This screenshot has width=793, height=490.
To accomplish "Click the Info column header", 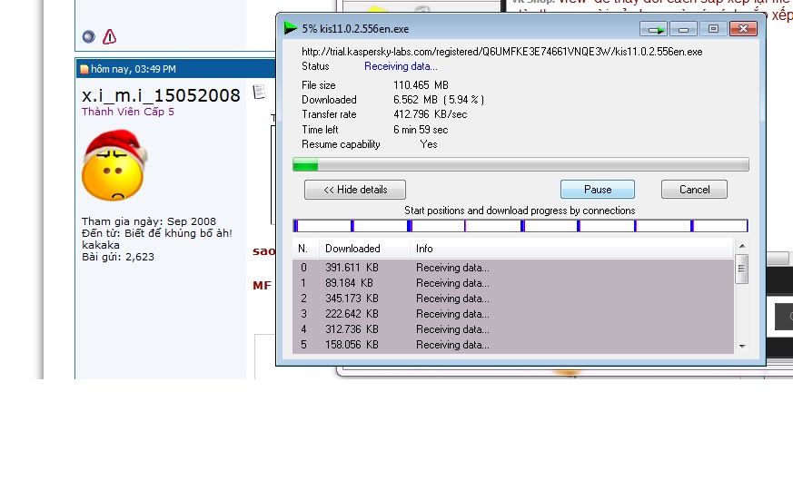I will click(424, 248).
